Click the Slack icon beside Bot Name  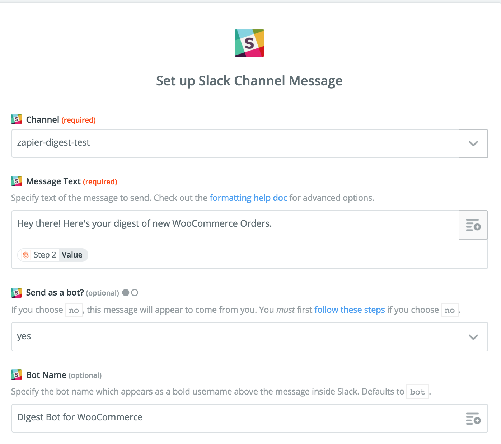[x=17, y=375]
